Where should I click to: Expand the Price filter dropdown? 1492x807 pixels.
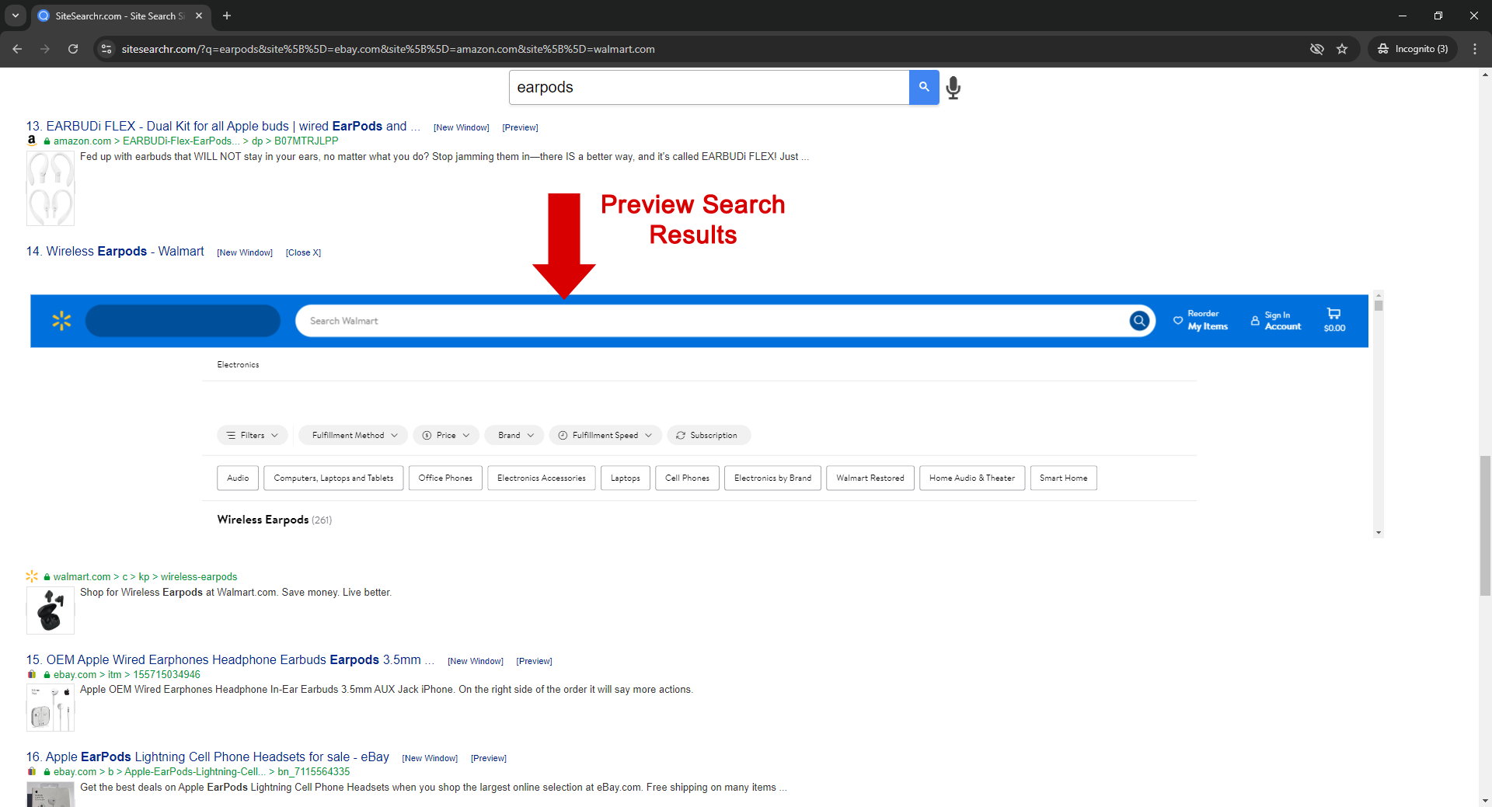(446, 435)
